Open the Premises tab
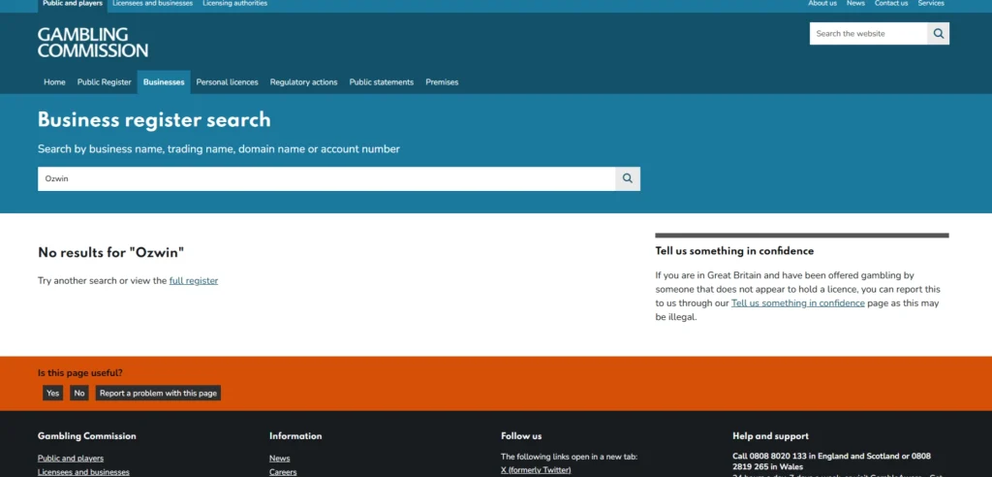Screen dimensions: 992x477 point(442,82)
